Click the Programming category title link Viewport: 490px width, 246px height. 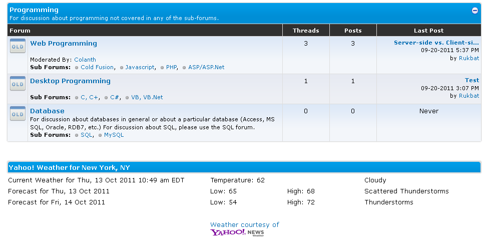pos(34,10)
